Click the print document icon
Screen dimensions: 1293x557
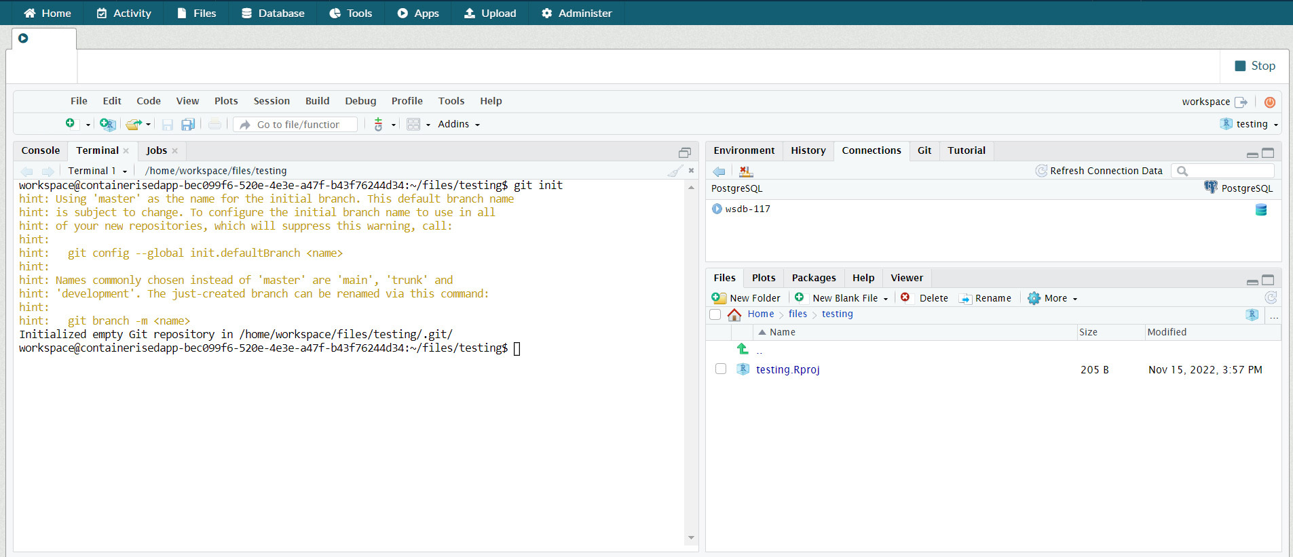214,124
